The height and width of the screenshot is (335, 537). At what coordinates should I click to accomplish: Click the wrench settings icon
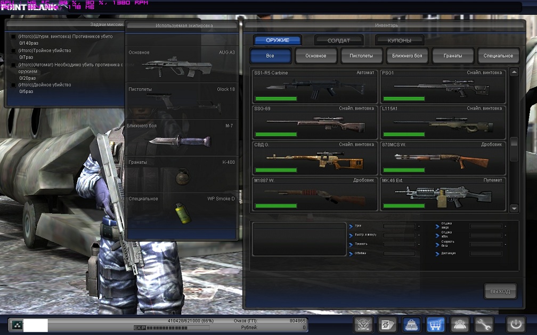coord(484,324)
